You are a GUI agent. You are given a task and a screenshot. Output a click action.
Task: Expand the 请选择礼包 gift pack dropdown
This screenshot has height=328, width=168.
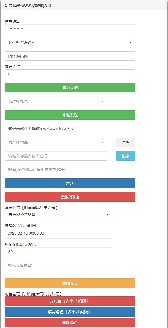pos(56,101)
